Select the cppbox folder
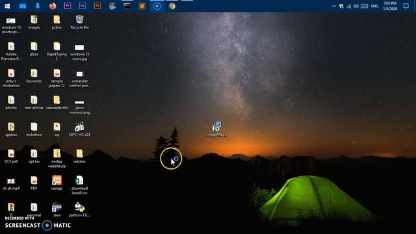This screenshot has width=416, height=234. pyautogui.click(x=11, y=130)
